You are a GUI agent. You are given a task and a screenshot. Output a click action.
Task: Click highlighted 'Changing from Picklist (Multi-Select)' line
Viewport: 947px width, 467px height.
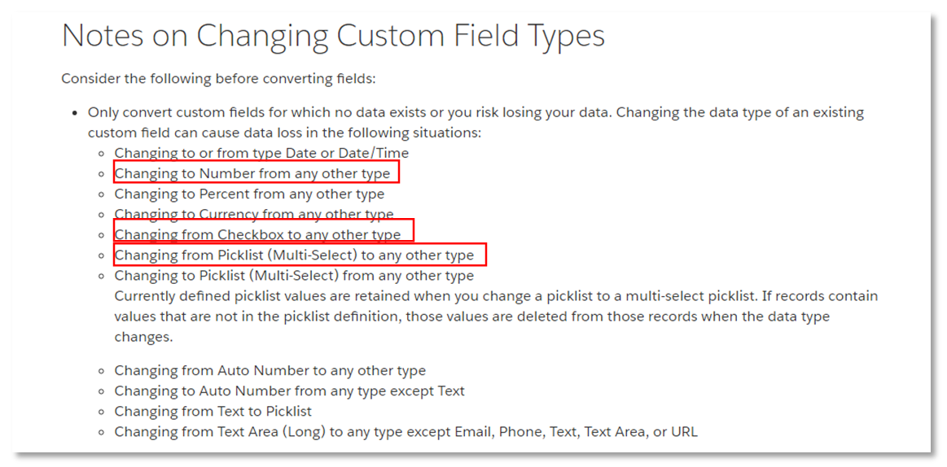(294, 255)
